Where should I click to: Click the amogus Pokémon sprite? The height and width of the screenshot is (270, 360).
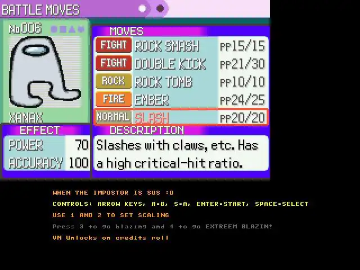pos(45,71)
